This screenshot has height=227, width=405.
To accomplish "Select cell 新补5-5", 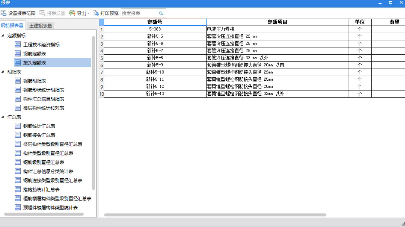I will pos(155,36).
